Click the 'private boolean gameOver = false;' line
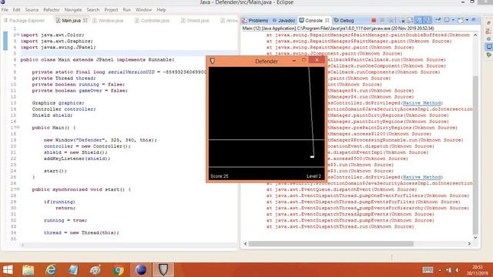 [x=80, y=91]
